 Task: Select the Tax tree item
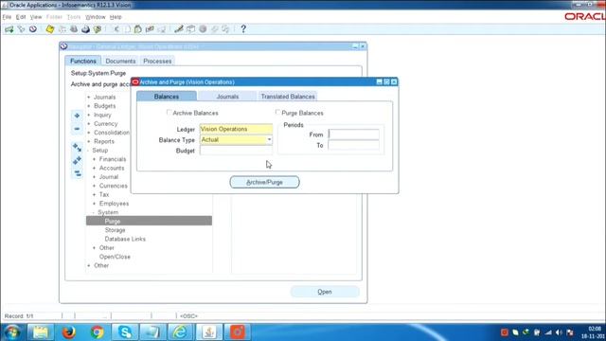coord(104,194)
